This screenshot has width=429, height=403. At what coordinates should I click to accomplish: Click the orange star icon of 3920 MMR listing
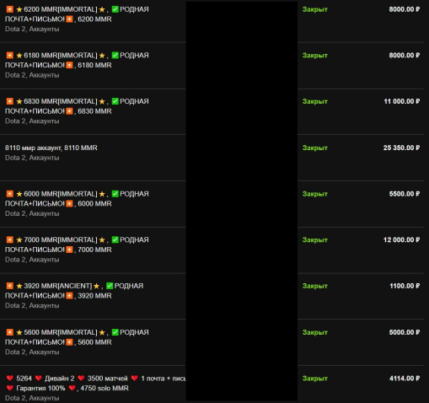10,286
